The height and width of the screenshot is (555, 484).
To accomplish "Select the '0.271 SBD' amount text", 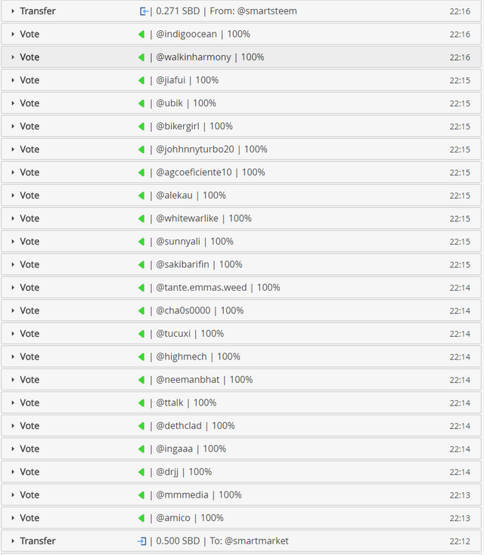I will 178,11.
